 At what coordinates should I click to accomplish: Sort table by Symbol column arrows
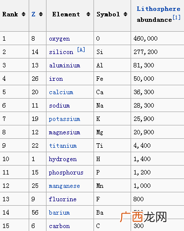(x=126, y=14)
